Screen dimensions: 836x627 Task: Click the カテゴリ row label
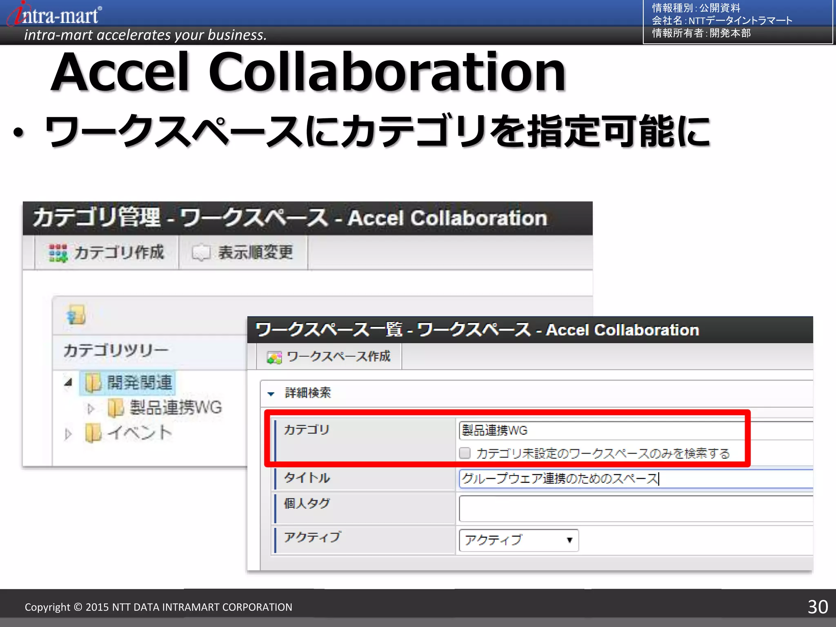pos(307,429)
